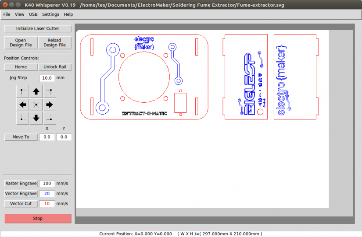Select the Move To X coordinate field

(47, 137)
